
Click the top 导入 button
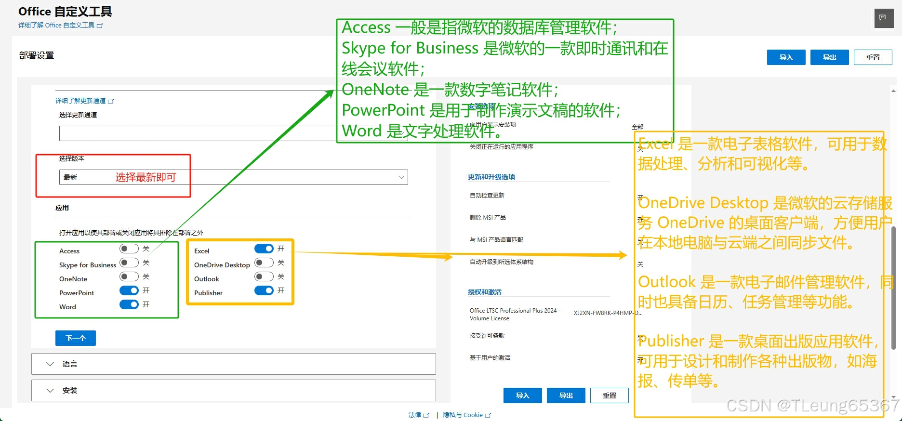coord(786,57)
